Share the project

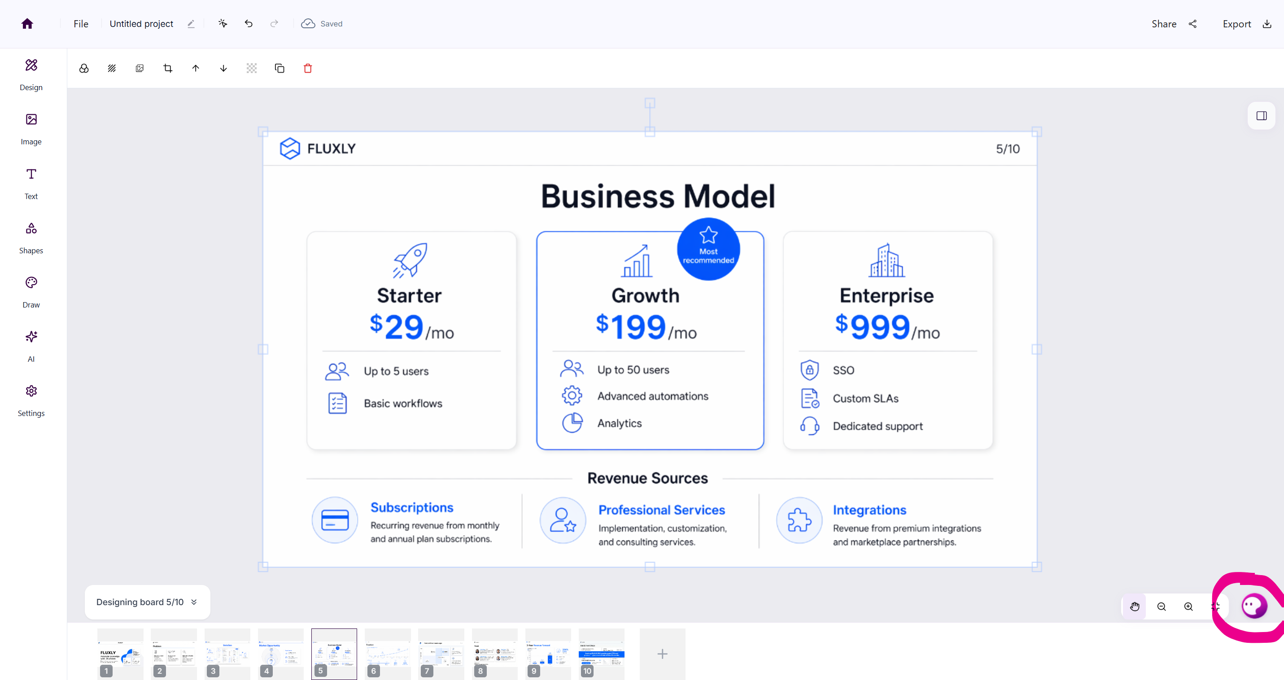pos(1174,24)
